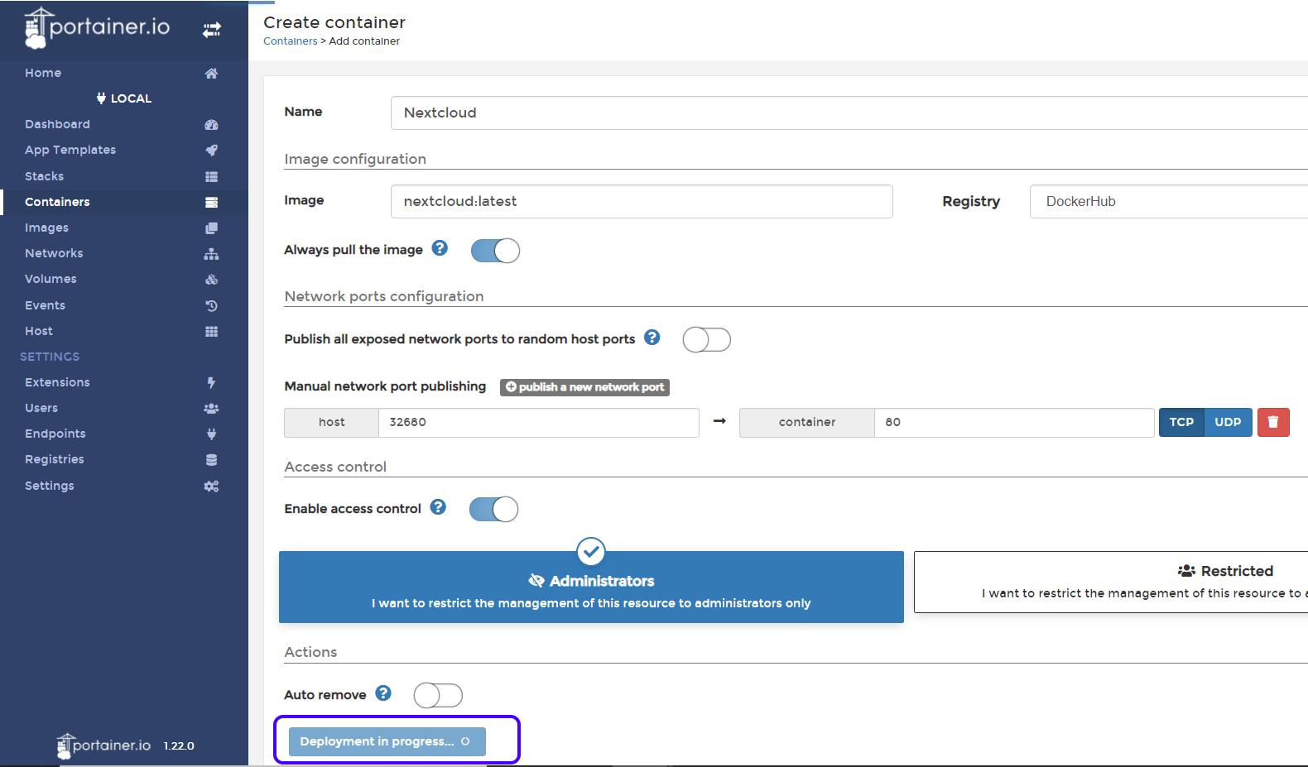Click the version 1.22.0 text
The height and width of the screenshot is (767, 1308).
179,746
